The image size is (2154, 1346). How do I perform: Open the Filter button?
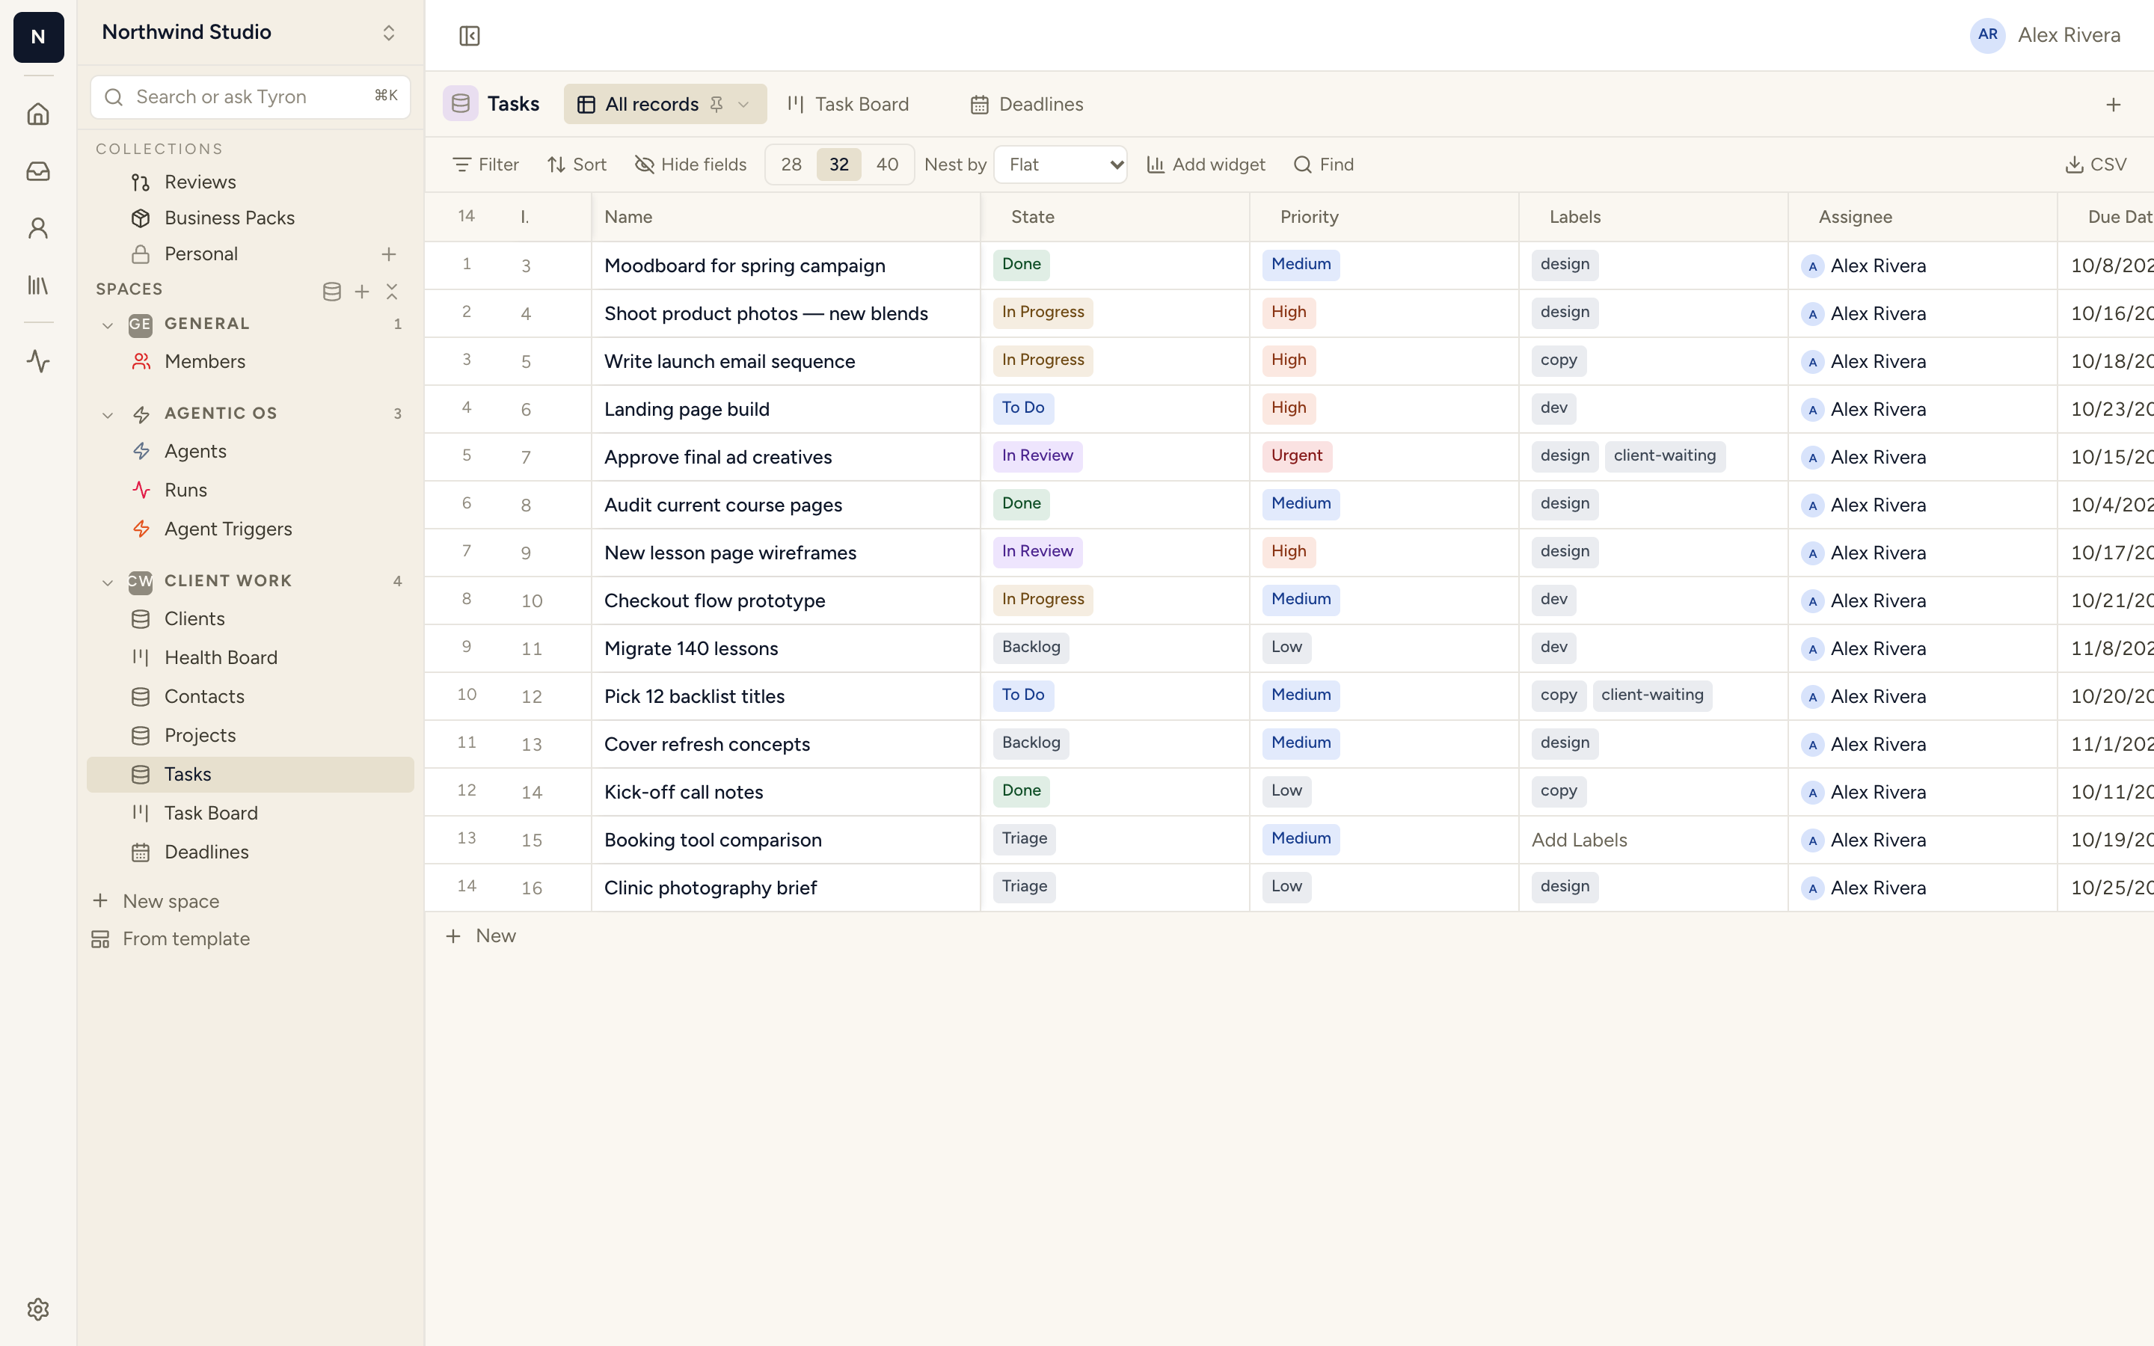click(x=485, y=165)
